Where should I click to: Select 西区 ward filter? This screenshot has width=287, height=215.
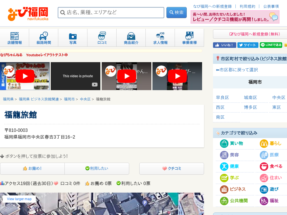tap(220, 107)
